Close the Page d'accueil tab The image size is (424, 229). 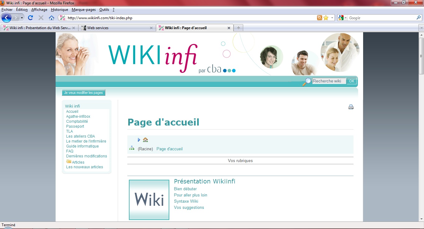point(229,28)
